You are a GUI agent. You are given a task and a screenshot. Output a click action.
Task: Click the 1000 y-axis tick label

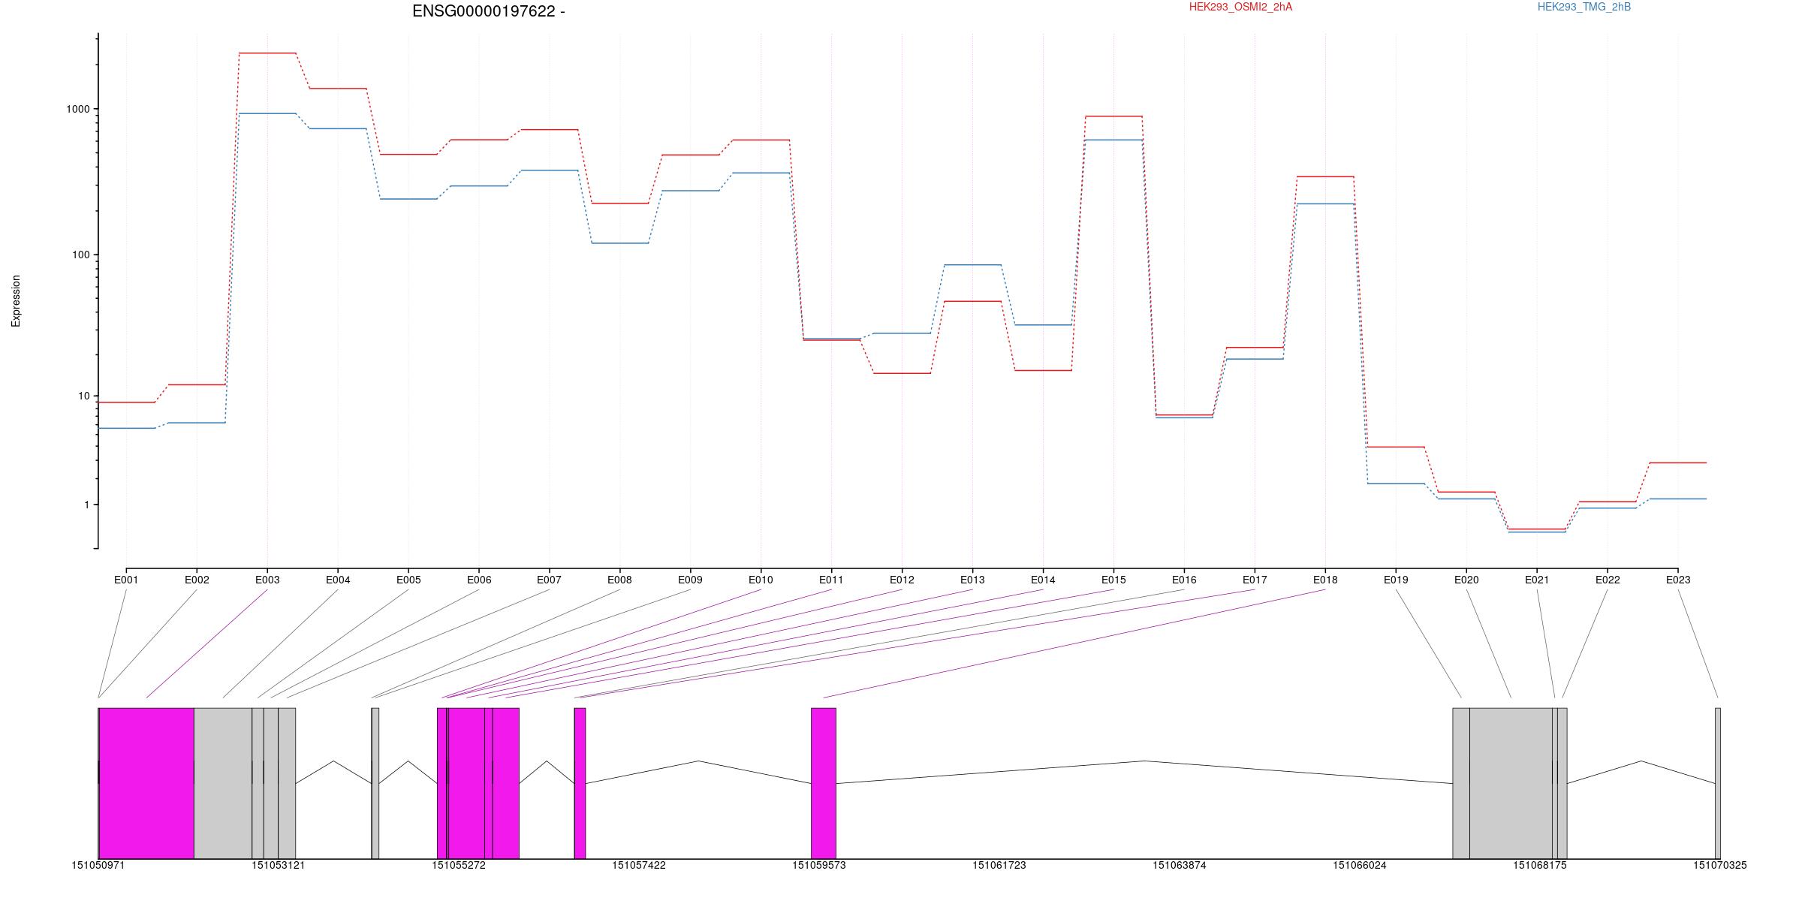pos(78,109)
